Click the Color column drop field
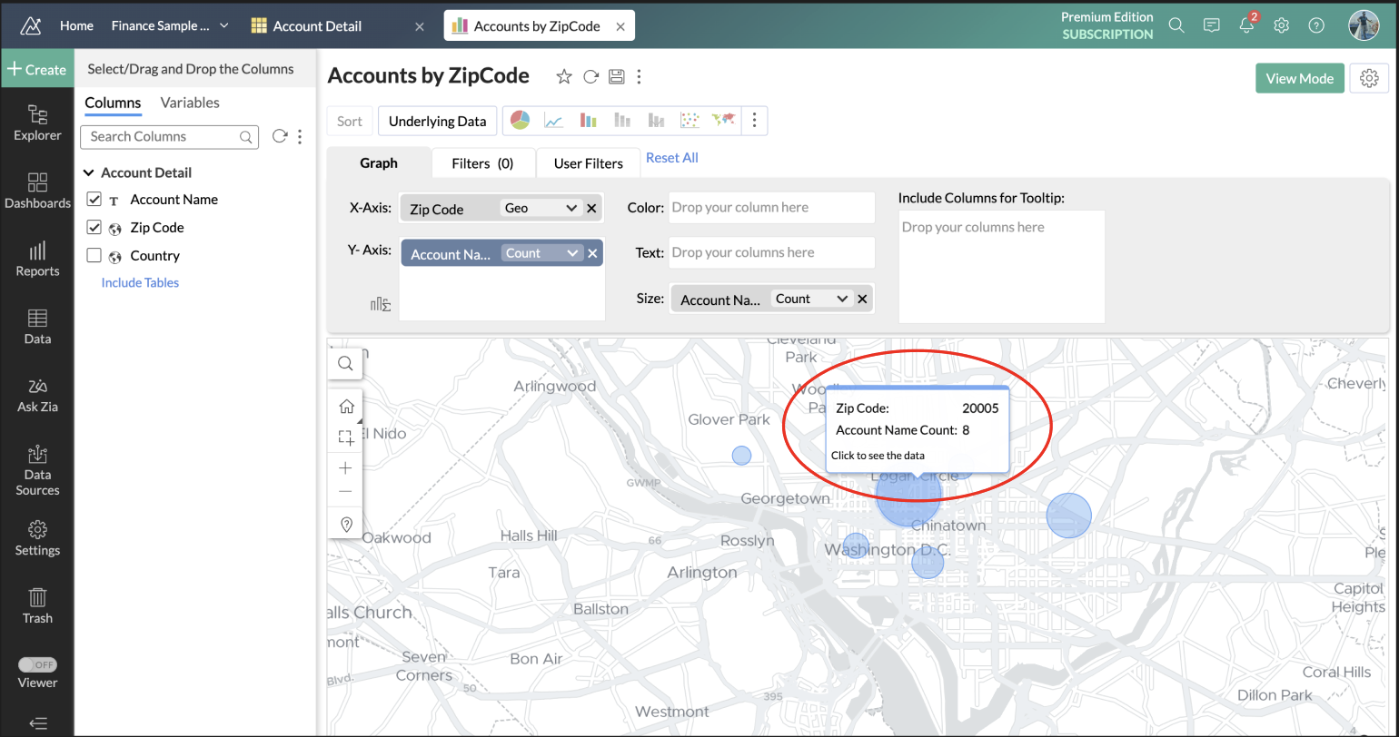 772,207
